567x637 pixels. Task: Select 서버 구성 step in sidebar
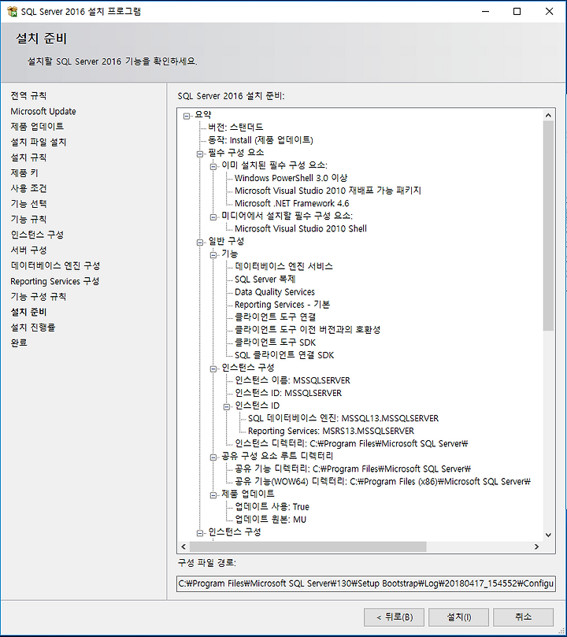28,250
